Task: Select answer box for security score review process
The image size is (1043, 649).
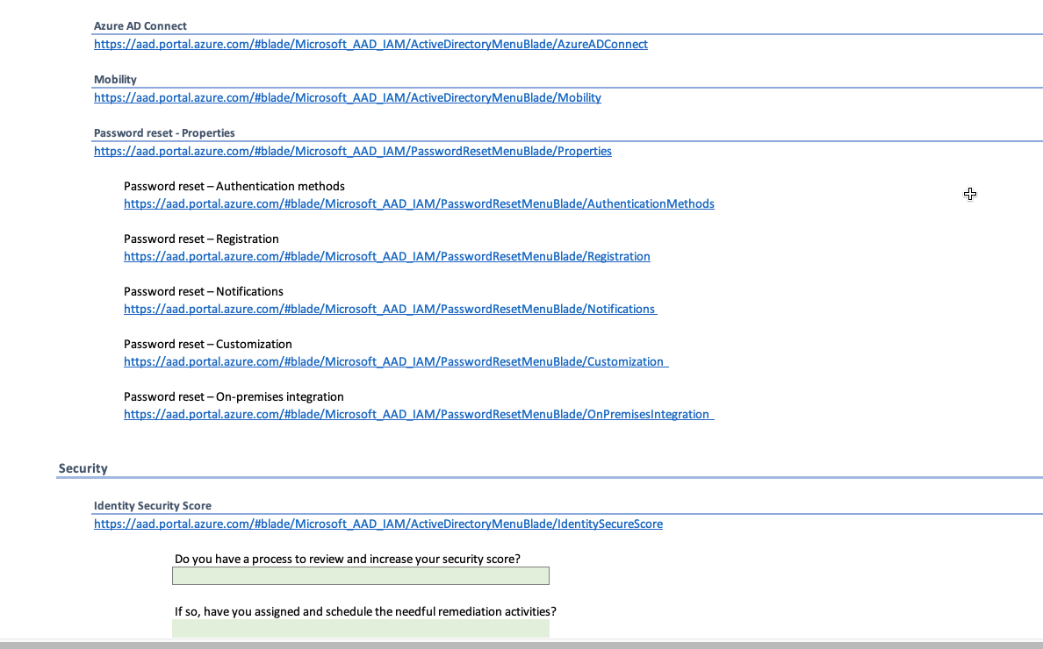Action: click(360, 576)
